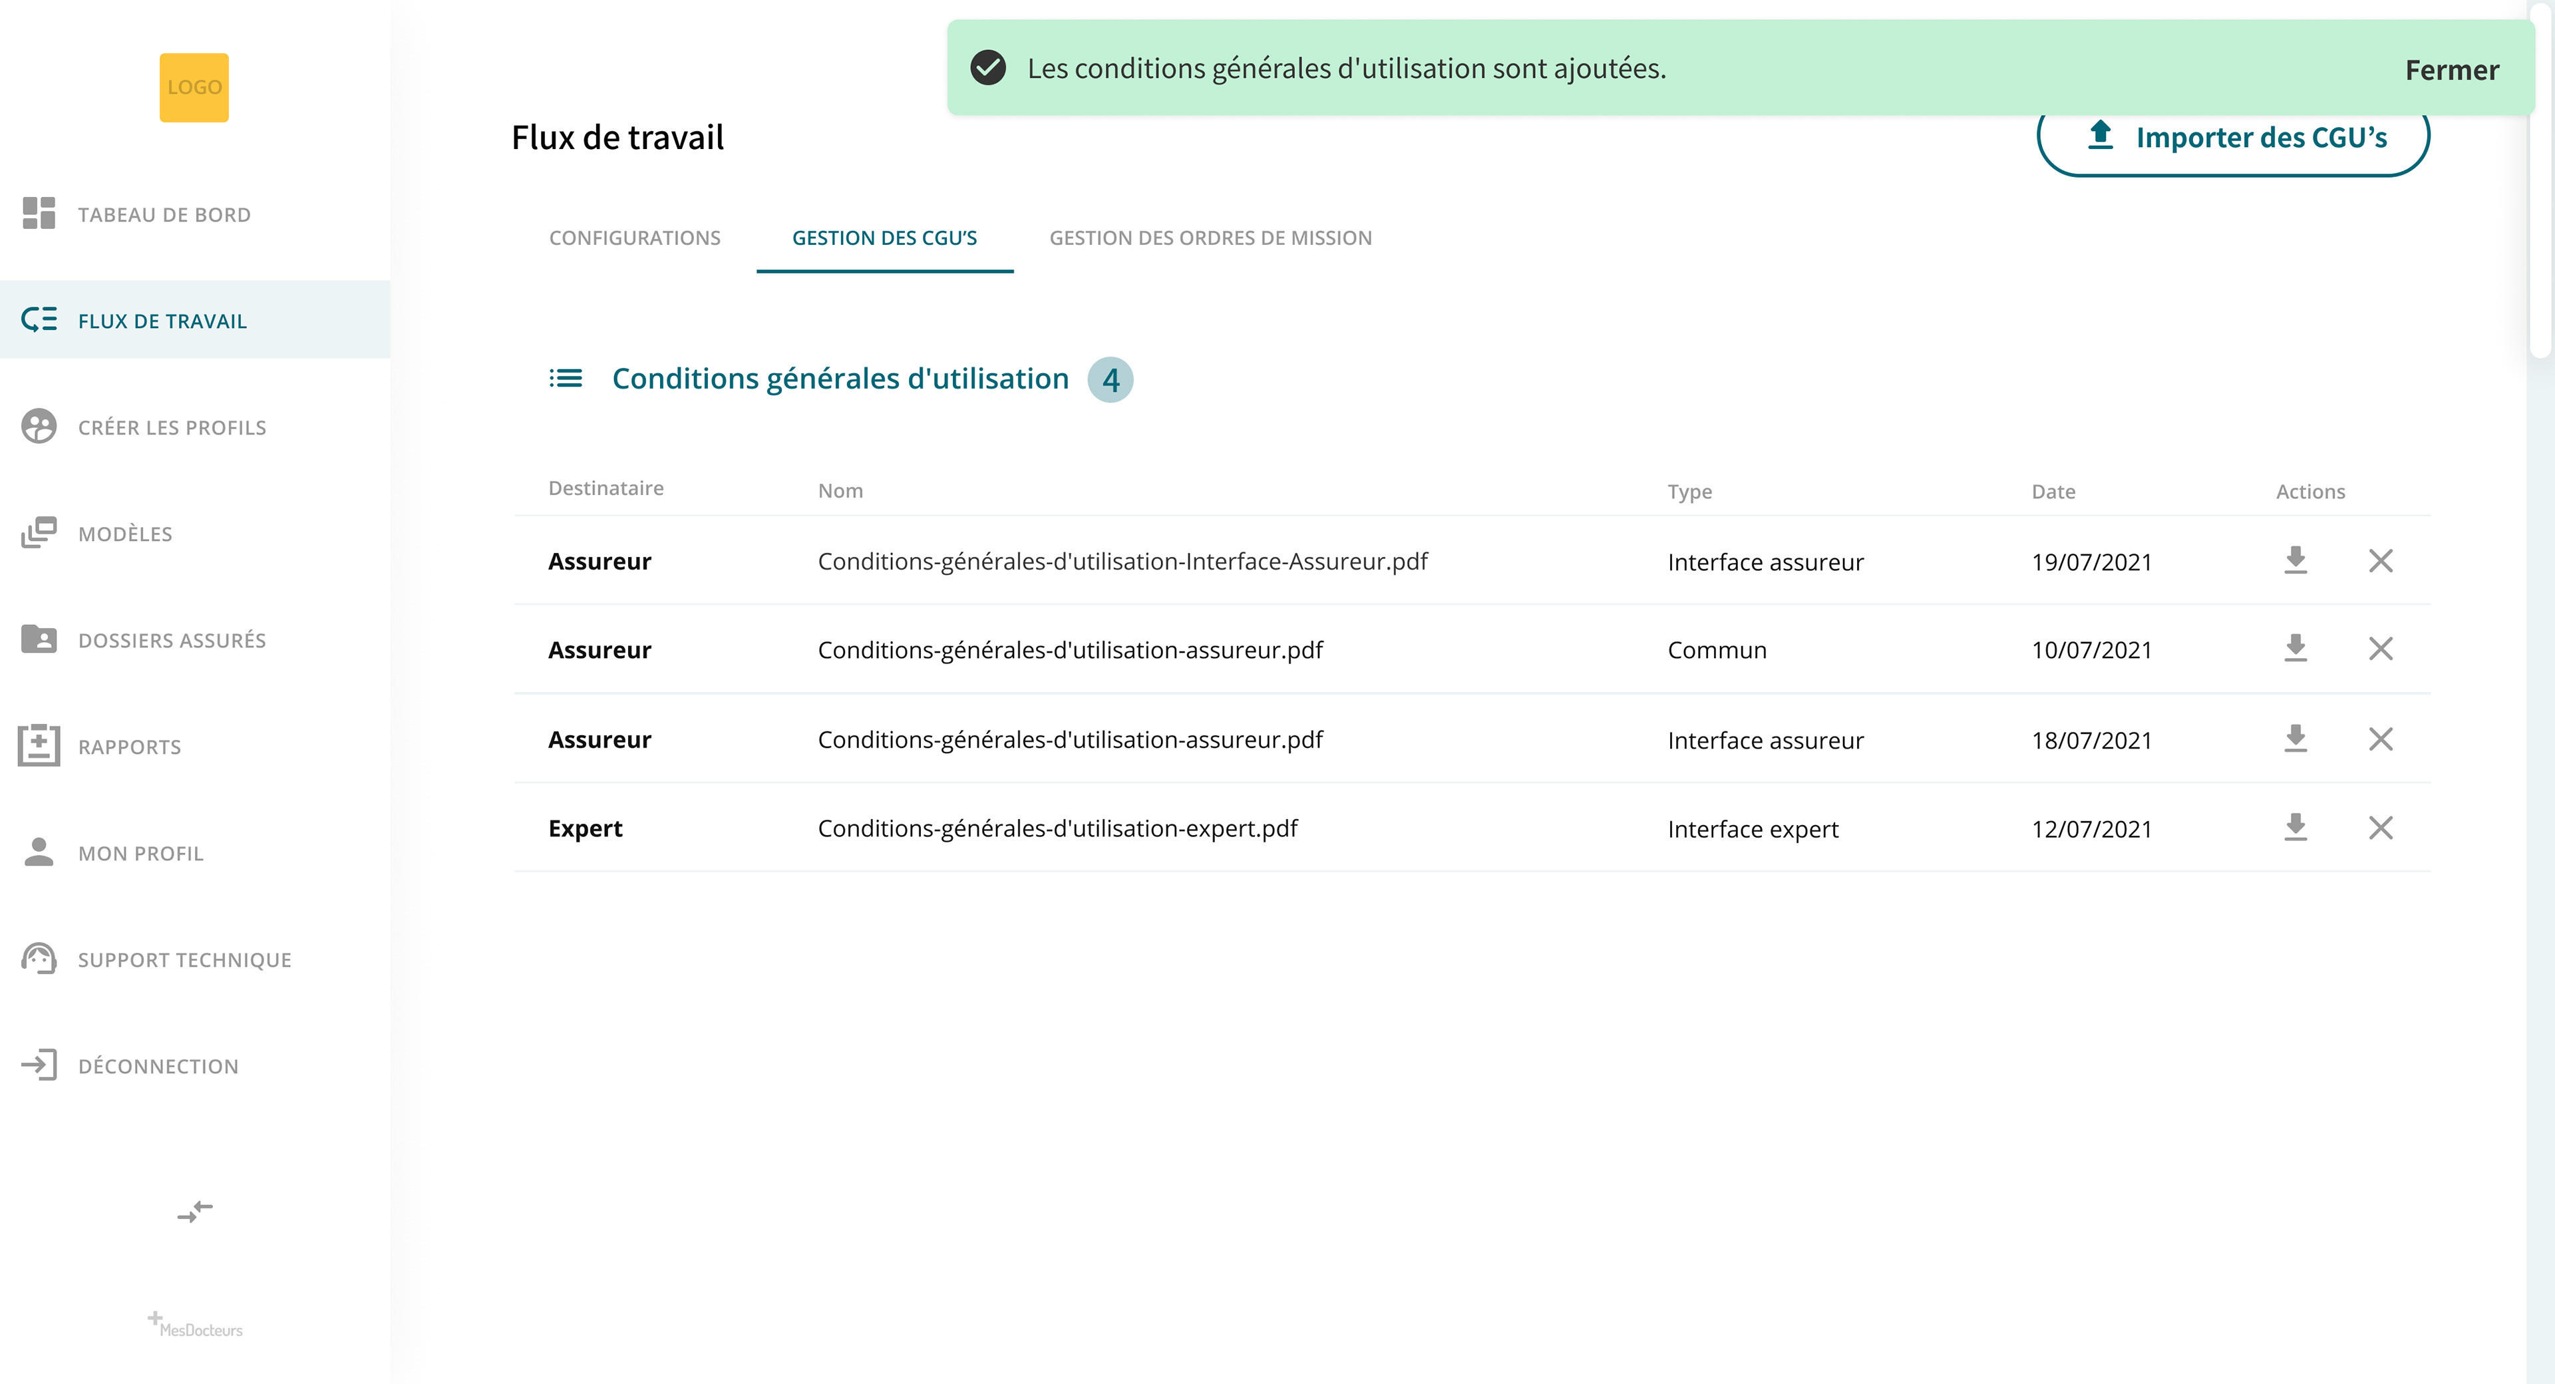Click the date 12/07/2021
Screen dimensions: 2555x1384
(2091, 828)
